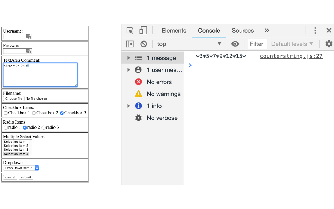
Task: Click into the Password input field
Action: click(x=17, y=51)
